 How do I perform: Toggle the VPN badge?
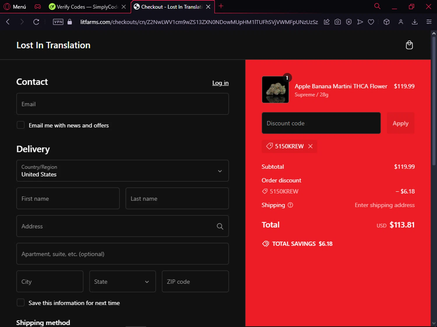(58, 22)
